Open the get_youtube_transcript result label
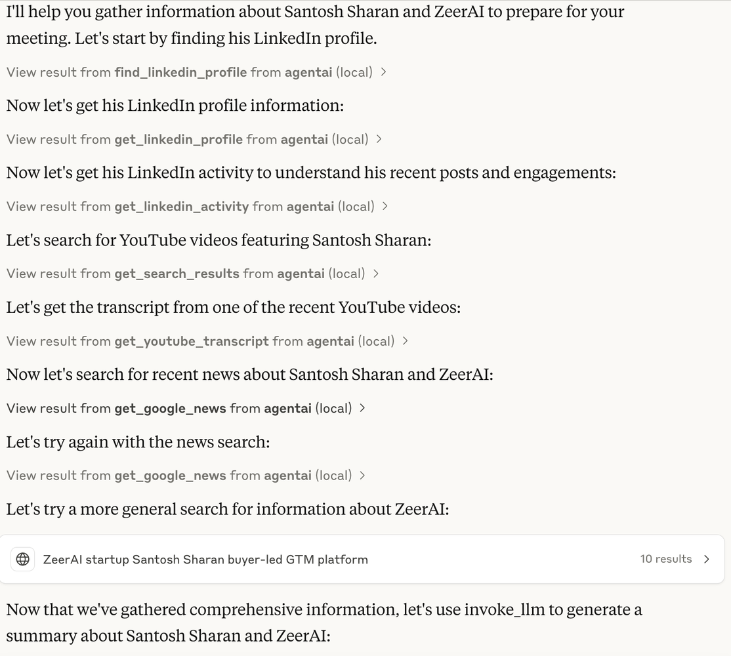Screen dimensions: 731x656 click(200, 341)
